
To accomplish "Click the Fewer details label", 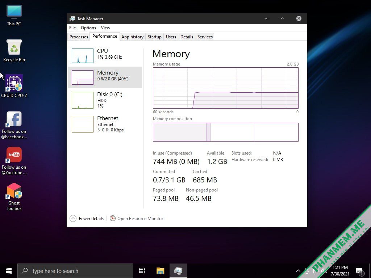I will pos(91,219).
